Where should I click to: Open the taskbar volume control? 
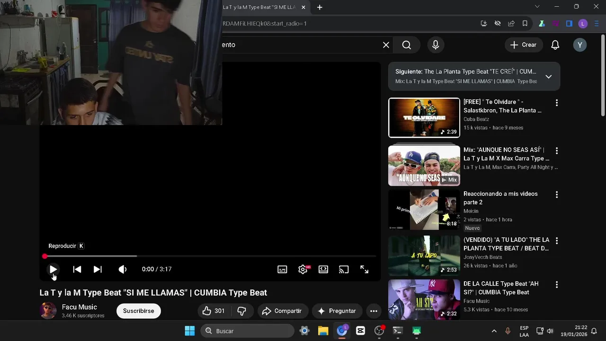(550, 331)
